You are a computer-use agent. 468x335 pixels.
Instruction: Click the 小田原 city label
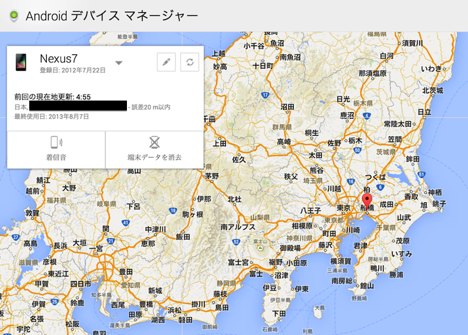(x=297, y=263)
